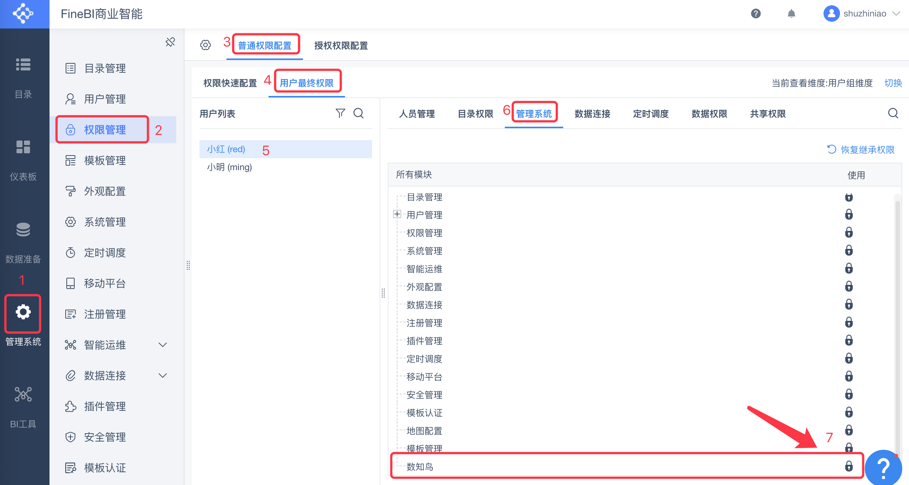Image resolution: width=909 pixels, height=485 pixels.
Task: Toggle the lock for 数据连接 module
Action: [849, 304]
